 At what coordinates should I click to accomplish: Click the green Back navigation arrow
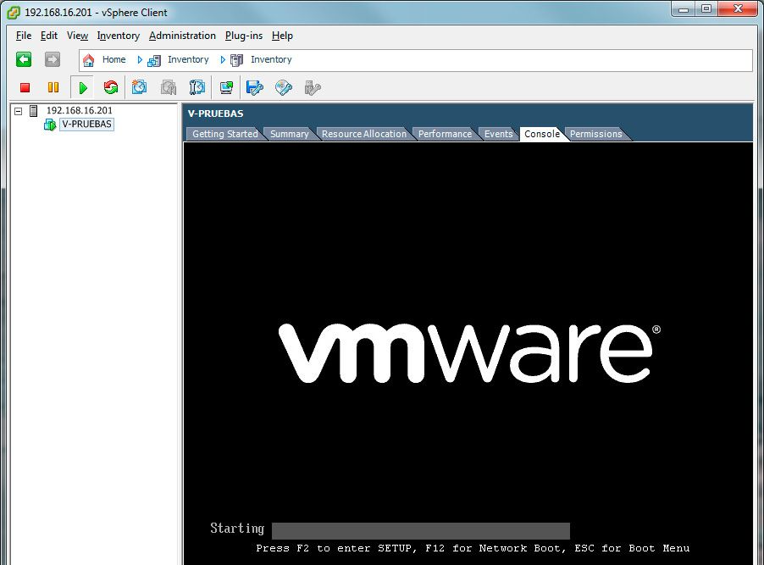(x=24, y=59)
